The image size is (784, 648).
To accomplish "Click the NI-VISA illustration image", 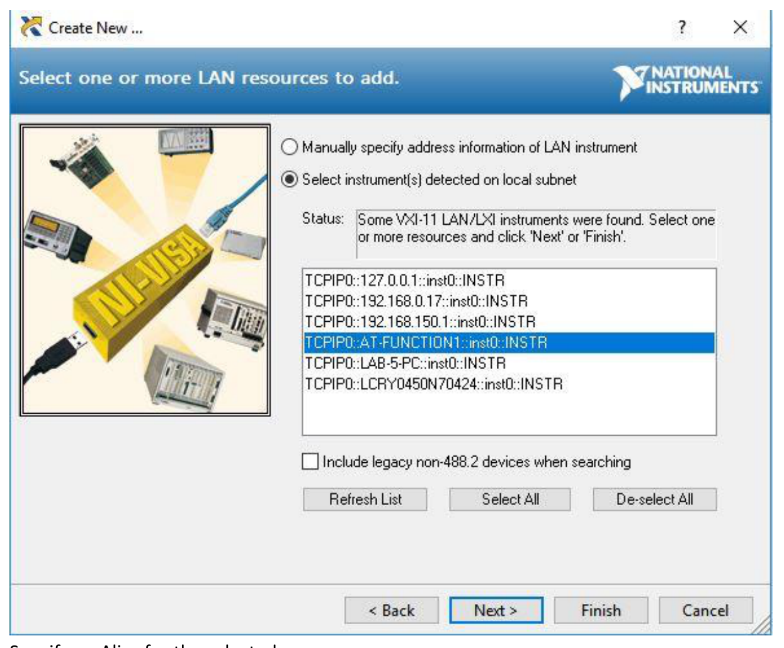I will pyautogui.click(x=145, y=270).
